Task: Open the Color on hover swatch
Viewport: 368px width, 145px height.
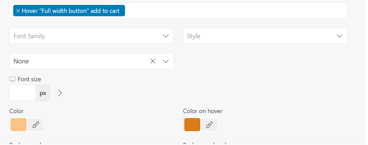Action: pos(192,125)
